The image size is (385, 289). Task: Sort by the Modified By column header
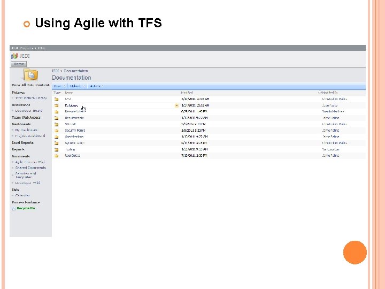(330, 93)
